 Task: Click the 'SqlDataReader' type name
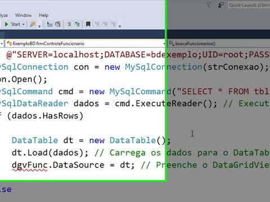[x=34, y=103]
